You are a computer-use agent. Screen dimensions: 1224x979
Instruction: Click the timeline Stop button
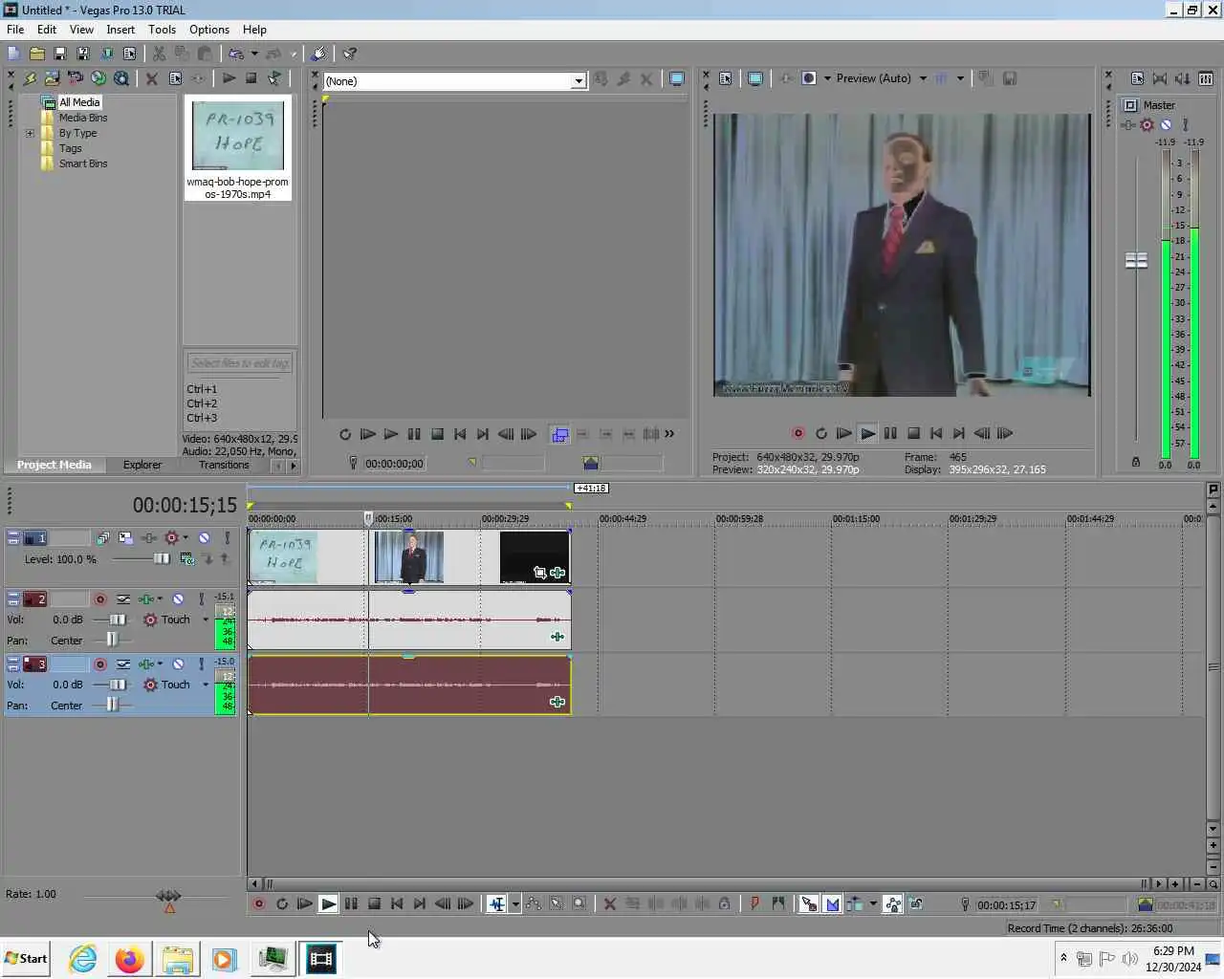tap(374, 903)
